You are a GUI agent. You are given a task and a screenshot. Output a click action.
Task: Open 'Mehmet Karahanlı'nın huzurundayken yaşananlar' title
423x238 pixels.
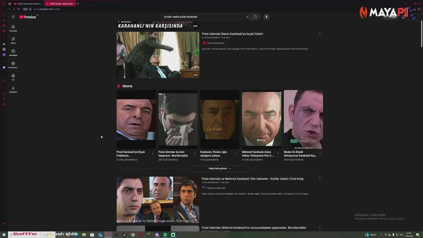(254, 228)
